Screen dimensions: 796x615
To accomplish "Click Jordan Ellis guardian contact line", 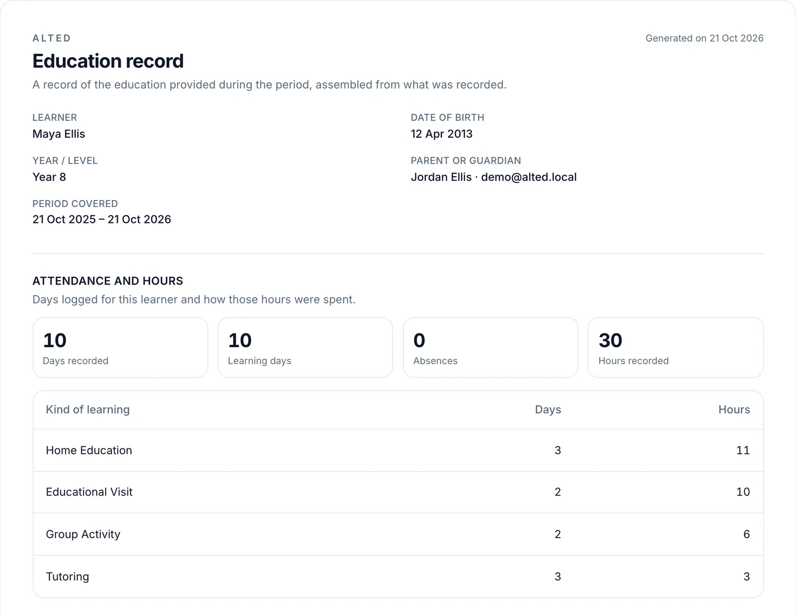I will [x=494, y=177].
